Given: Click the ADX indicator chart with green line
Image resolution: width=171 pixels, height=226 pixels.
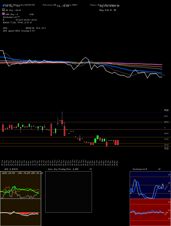Looking at the screenshot, I should (21, 185).
